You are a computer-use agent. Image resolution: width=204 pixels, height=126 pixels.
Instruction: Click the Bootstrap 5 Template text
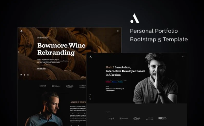pyautogui.click(x=159, y=39)
